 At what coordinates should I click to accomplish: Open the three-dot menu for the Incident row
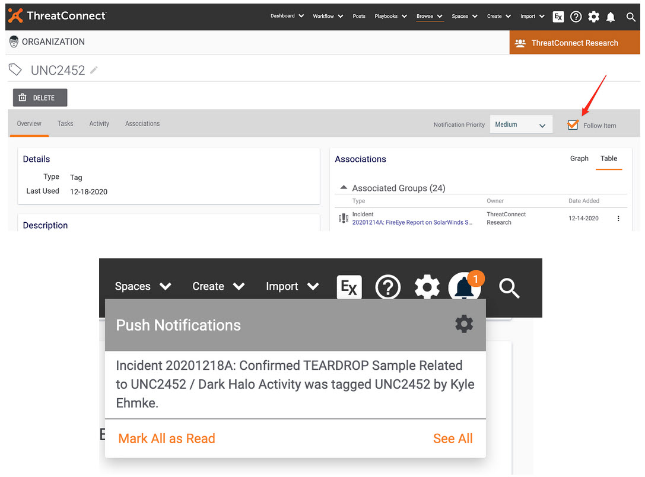coord(618,219)
